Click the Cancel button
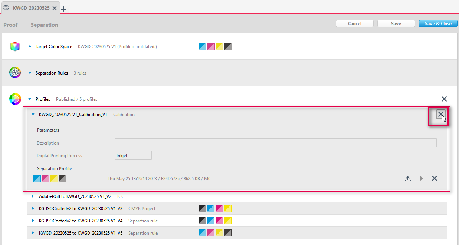Image resolution: width=459 pixels, height=245 pixels. pos(354,23)
